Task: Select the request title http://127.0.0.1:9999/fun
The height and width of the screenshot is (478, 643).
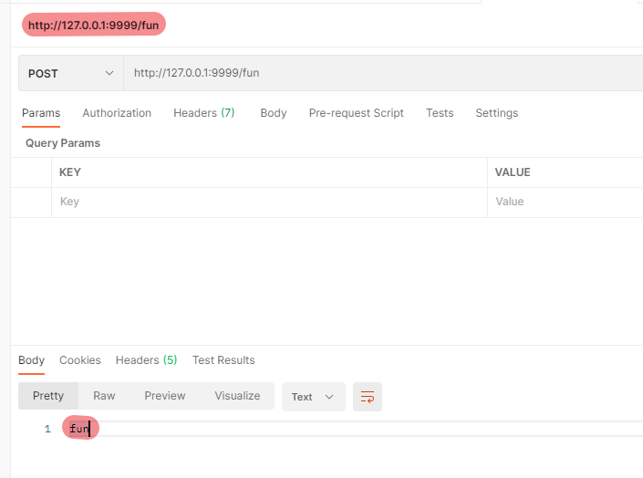Action: [x=94, y=25]
